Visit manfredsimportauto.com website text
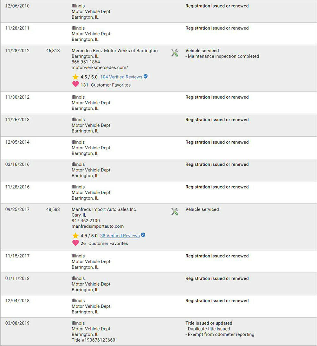Image resolution: width=317 pixels, height=346 pixels. tap(98, 226)
